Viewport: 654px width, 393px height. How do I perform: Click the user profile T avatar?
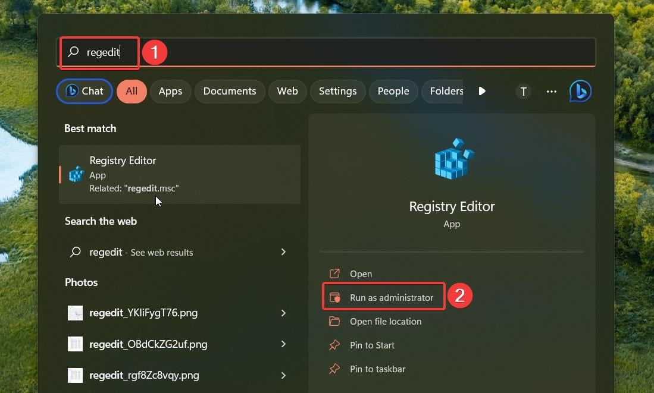(523, 92)
